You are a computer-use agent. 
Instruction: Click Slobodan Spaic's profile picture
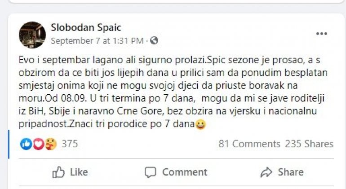point(32,35)
